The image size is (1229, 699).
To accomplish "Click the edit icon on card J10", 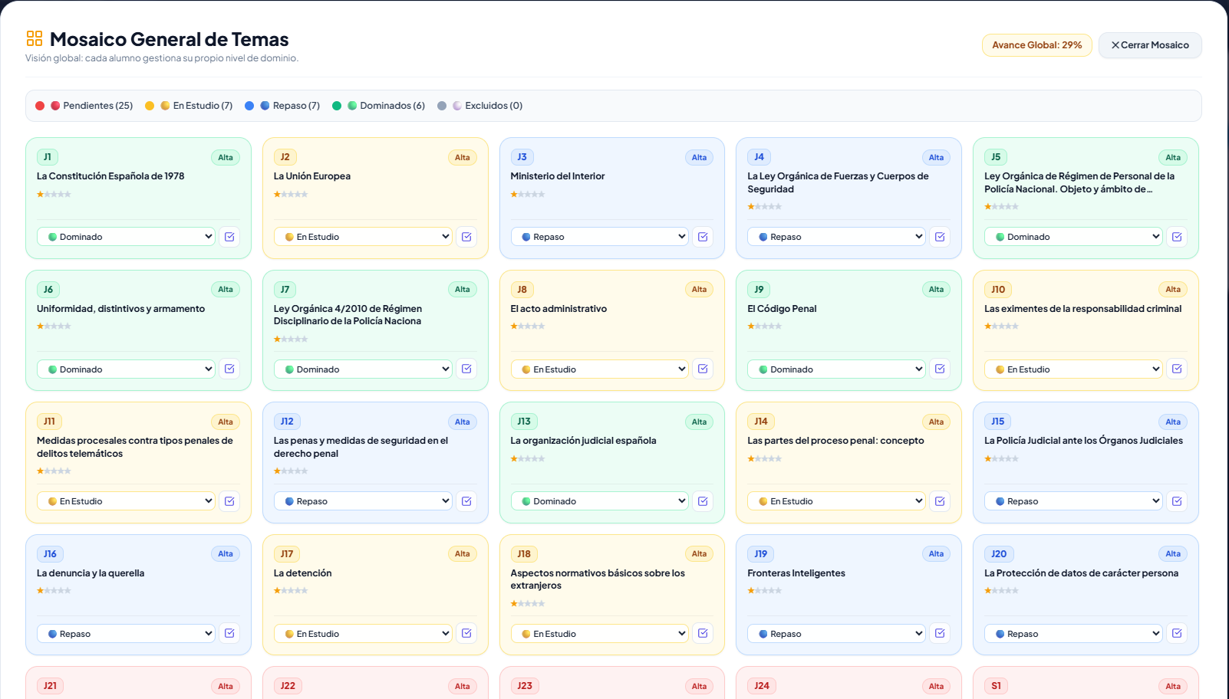I will [x=1177, y=369].
